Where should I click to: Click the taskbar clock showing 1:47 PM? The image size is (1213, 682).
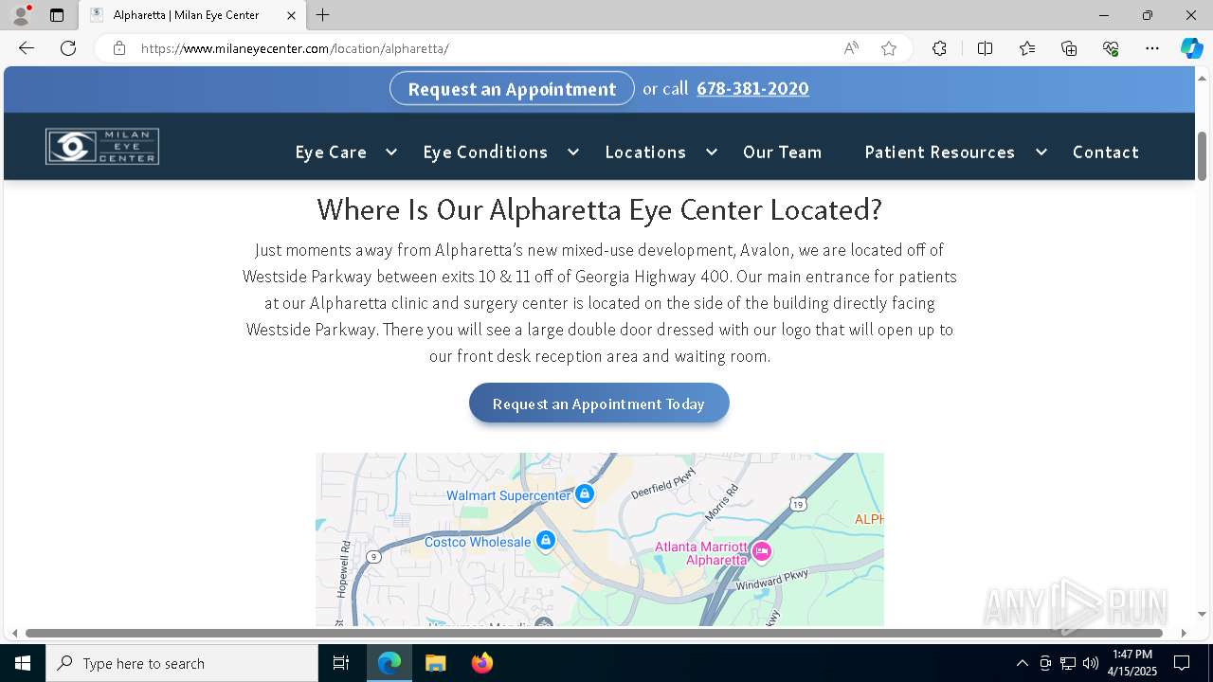pyautogui.click(x=1133, y=663)
